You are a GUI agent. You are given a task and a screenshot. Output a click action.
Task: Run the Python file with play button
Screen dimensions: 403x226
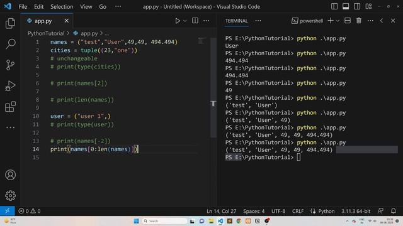point(178,21)
